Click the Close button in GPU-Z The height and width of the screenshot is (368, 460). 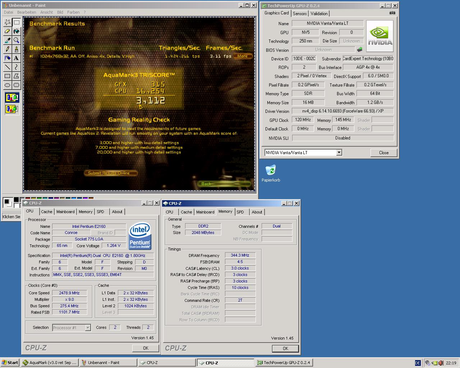pos(384,153)
